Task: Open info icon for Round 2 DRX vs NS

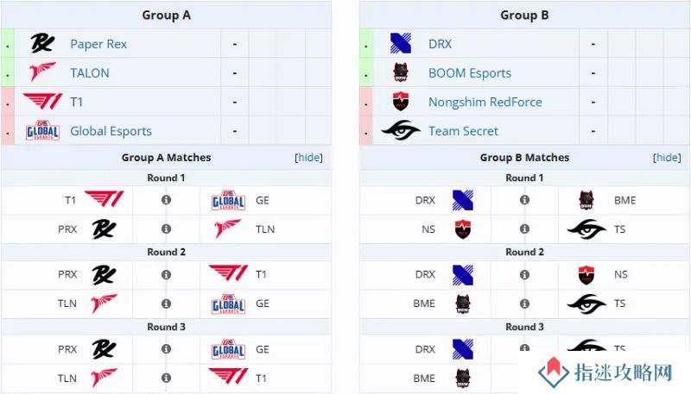Action: [x=524, y=275]
